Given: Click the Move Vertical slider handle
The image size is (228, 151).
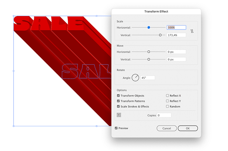Looking at the screenshot, I should click(148, 59).
